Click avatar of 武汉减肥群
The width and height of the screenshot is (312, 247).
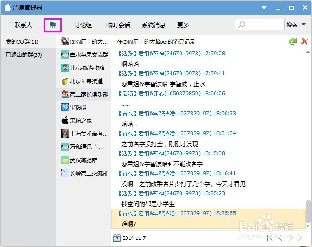65,160
